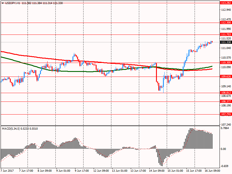The height and width of the screenshot is (174, 232).
Task: Open the chart menu triangle beside USDJPY
Action: [3, 3]
